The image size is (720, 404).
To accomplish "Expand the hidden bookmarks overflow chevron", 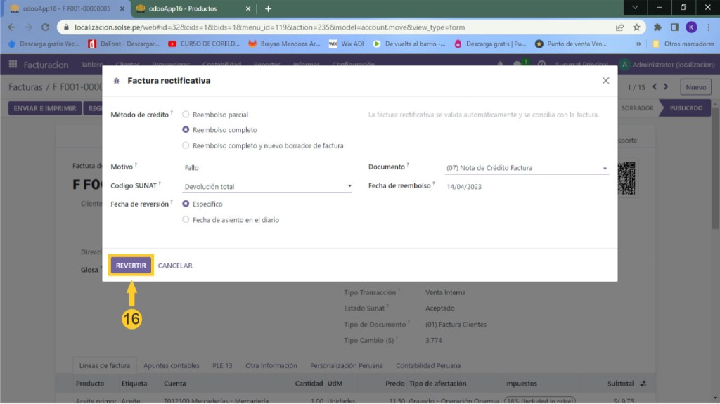I will (638, 44).
